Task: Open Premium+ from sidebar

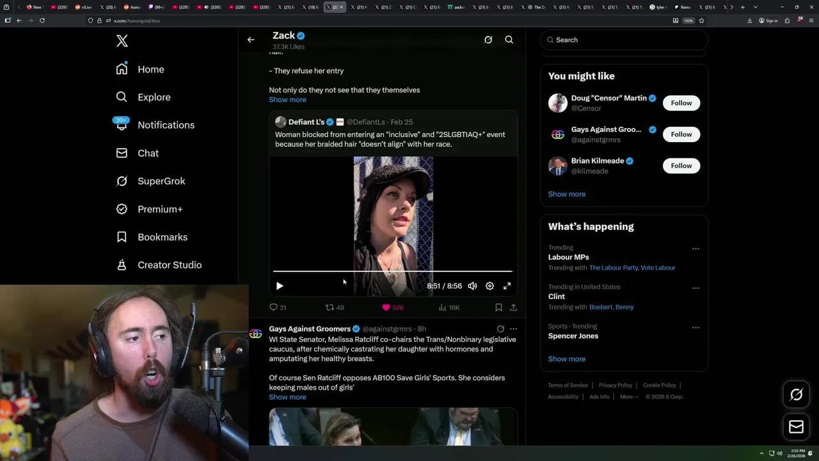Action: [149, 209]
